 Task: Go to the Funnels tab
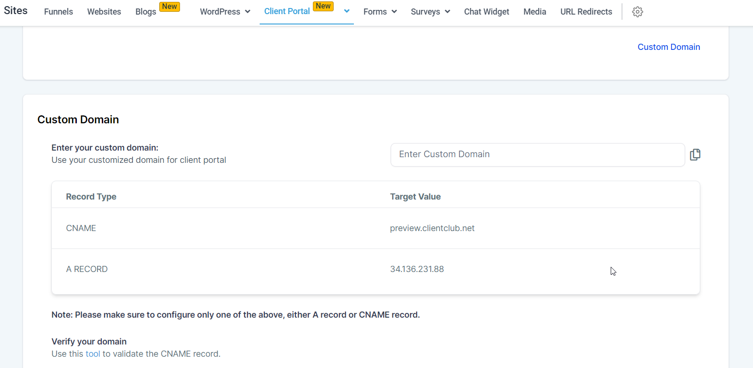pos(58,12)
